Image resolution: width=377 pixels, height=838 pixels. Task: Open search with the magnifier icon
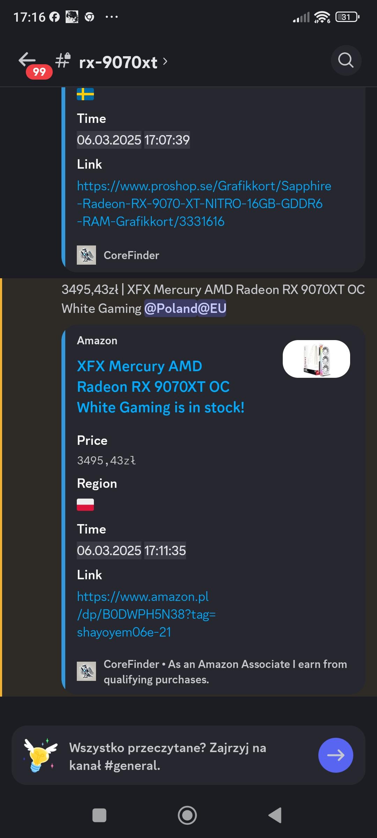346,60
